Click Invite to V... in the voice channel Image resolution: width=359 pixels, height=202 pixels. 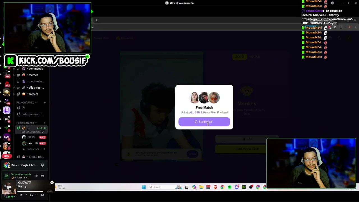(34, 149)
